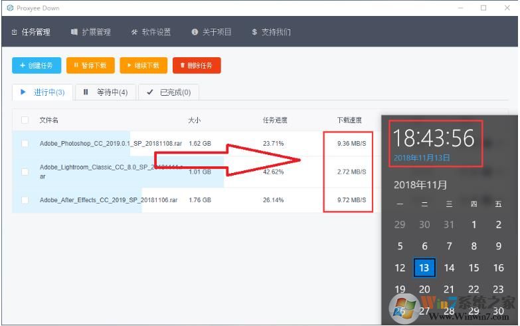Click 删除任务 delete task button

[x=197, y=65]
